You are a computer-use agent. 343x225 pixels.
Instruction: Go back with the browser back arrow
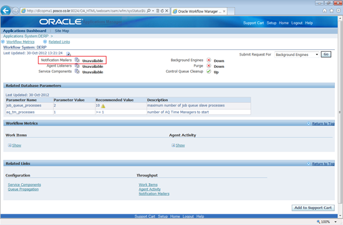pos(6,11)
